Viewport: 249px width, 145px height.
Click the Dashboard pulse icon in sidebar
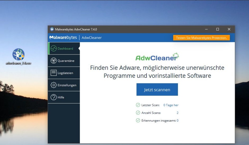[54, 48]
